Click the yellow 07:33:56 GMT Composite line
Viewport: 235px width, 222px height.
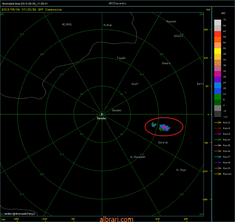click(32, 9)
